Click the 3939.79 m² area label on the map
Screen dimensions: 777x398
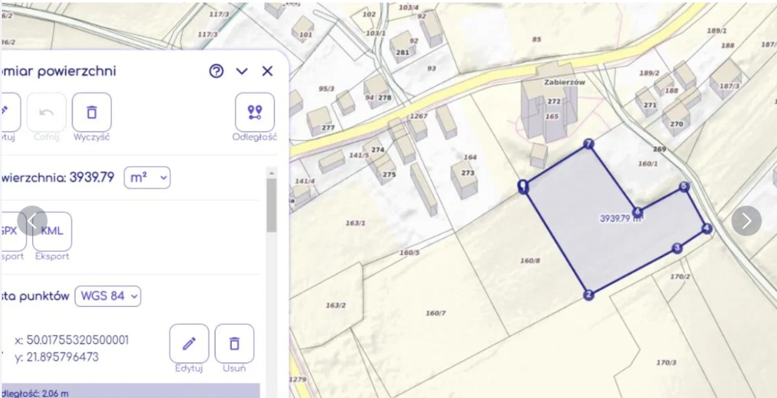pyautogui.click(x=620, y=219)
